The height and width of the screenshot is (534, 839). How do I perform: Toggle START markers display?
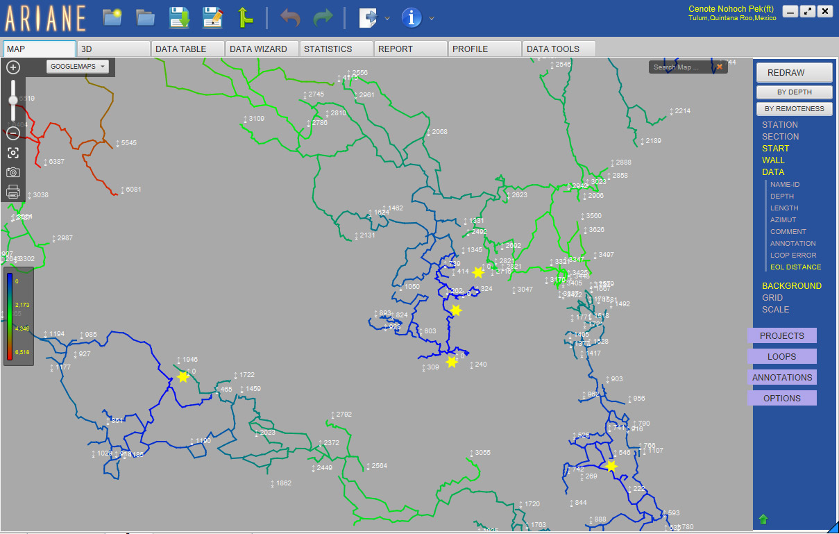[x=776, y=149]
